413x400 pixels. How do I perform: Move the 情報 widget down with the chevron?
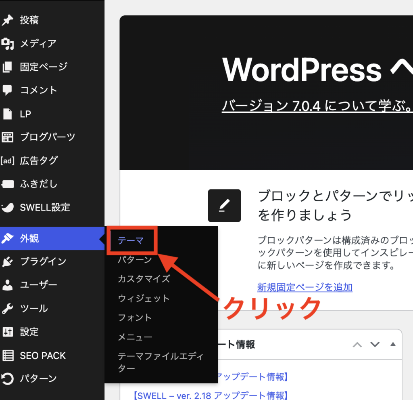click(375, 344)
